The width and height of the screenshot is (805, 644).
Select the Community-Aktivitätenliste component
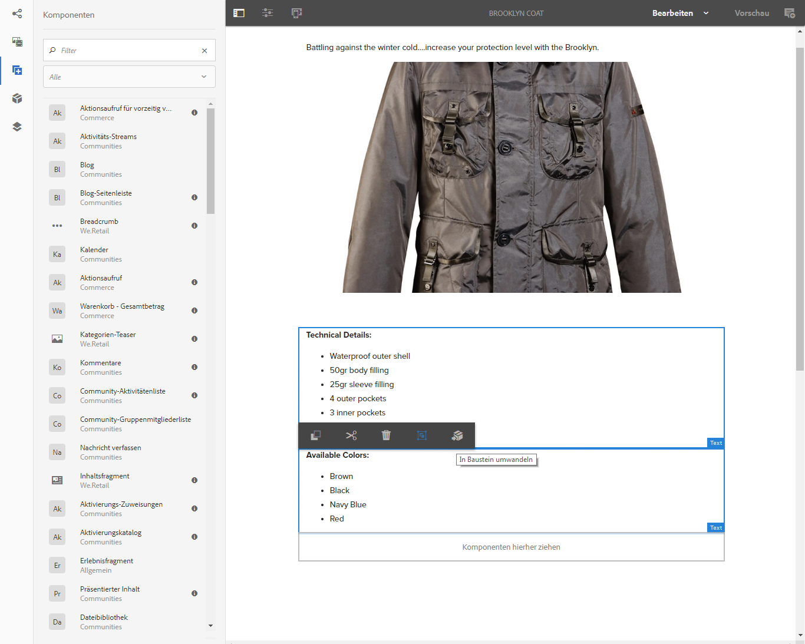pos(124,395)
